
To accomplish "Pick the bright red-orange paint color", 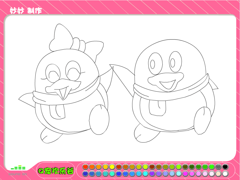I will coord(85,167).
